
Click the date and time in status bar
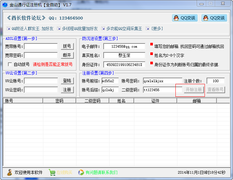tap(202, 172)
